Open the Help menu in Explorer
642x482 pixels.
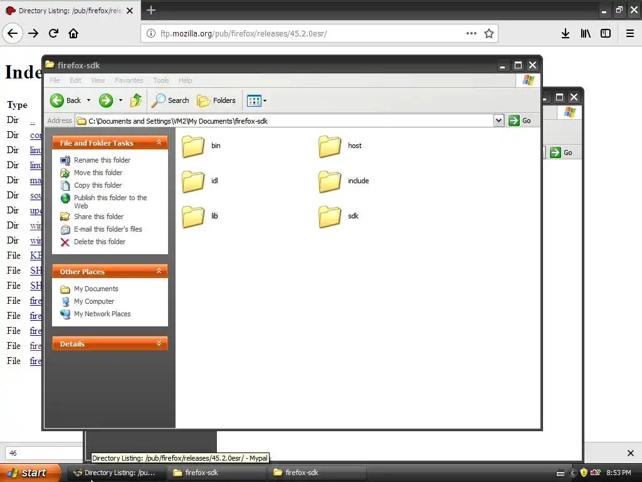[185, 80]
